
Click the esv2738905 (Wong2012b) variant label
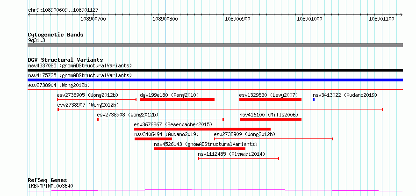[x=87, y=95]
